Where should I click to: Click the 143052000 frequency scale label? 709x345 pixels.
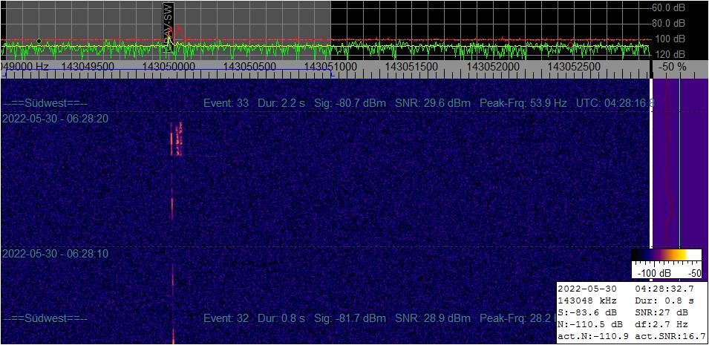492,67
